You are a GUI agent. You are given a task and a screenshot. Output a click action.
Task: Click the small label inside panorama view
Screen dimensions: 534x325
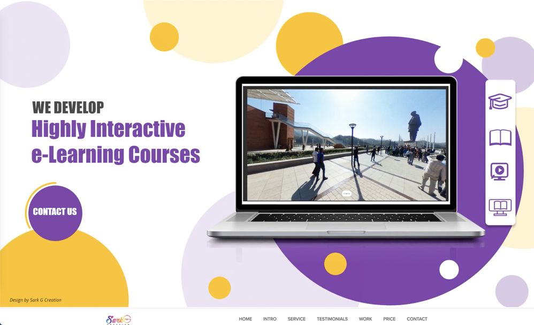click(346, 193)
